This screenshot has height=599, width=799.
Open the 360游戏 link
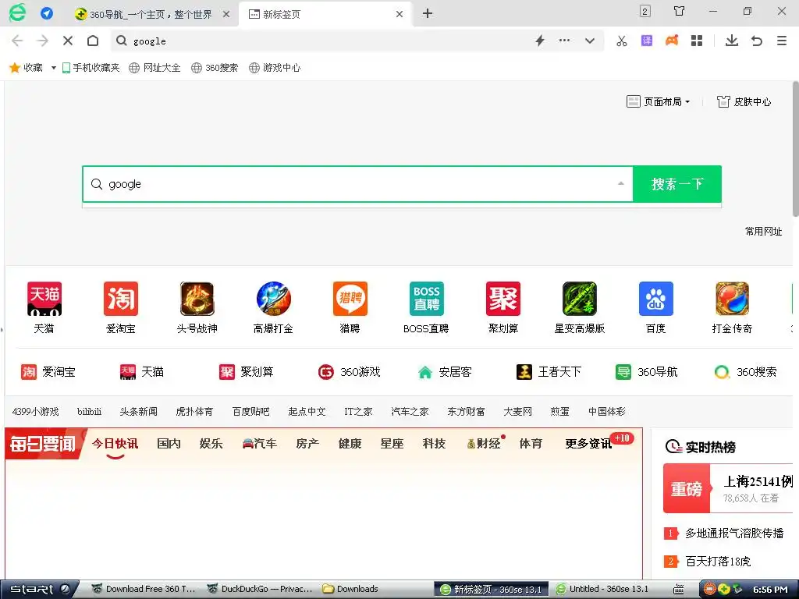coord(349,372)
